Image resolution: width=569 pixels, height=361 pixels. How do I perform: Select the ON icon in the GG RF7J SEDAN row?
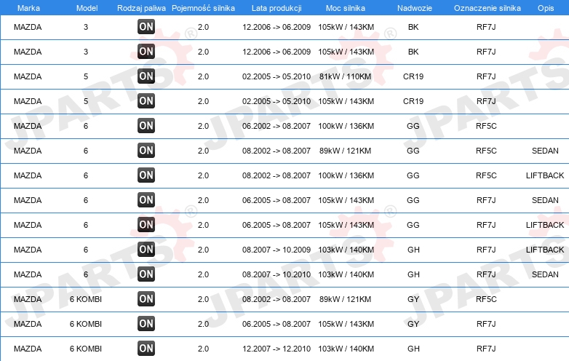[146, 200]
